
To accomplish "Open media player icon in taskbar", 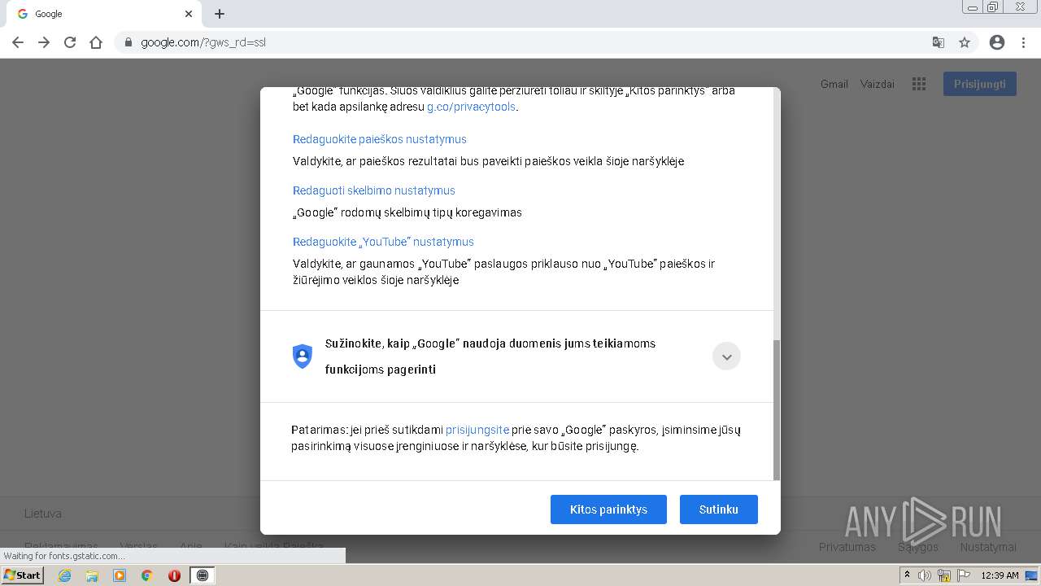I will (x=120, y=575).
